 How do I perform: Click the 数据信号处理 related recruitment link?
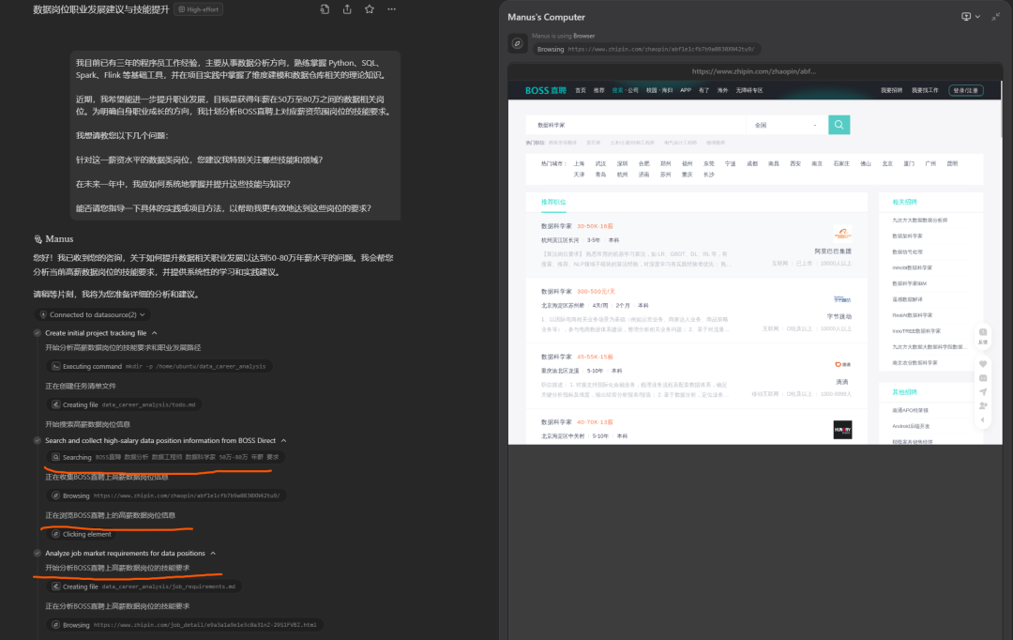pos(908,252)
